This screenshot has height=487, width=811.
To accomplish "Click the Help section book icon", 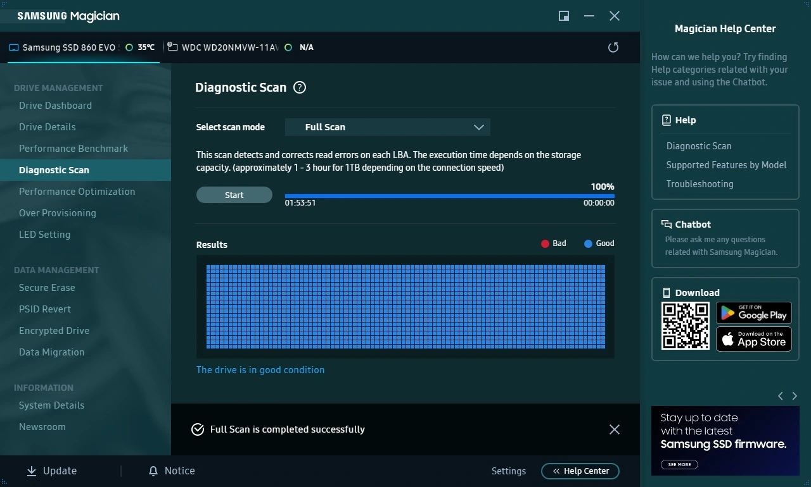I will point(667,120).
